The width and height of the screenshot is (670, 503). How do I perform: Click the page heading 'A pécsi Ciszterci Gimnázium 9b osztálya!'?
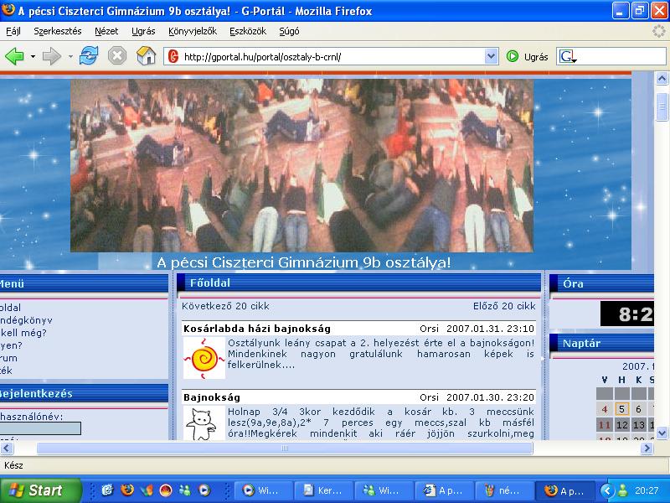304,262
